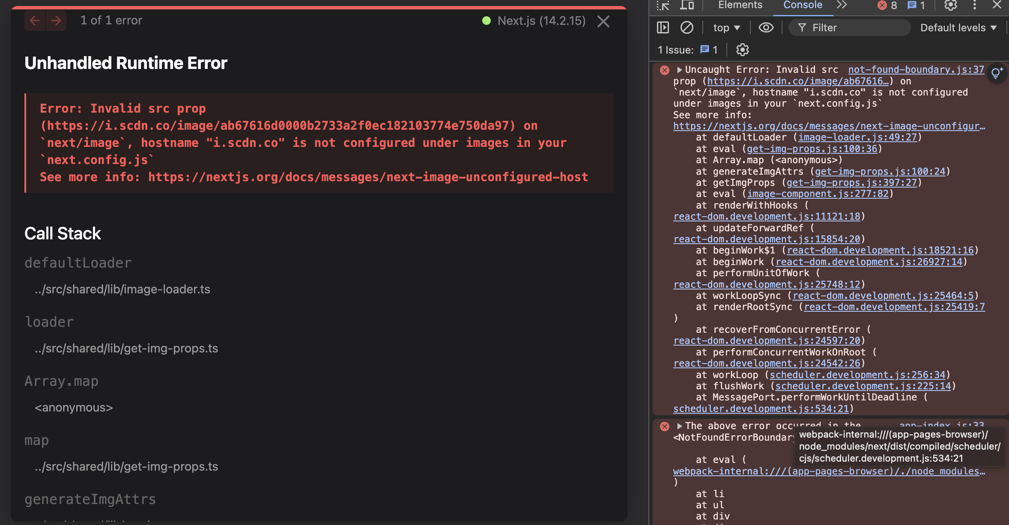Toggle device toolbar emulation icon
Image resolution: width=1009 pixels, height=525 pixels.
[x=687, y=5]
